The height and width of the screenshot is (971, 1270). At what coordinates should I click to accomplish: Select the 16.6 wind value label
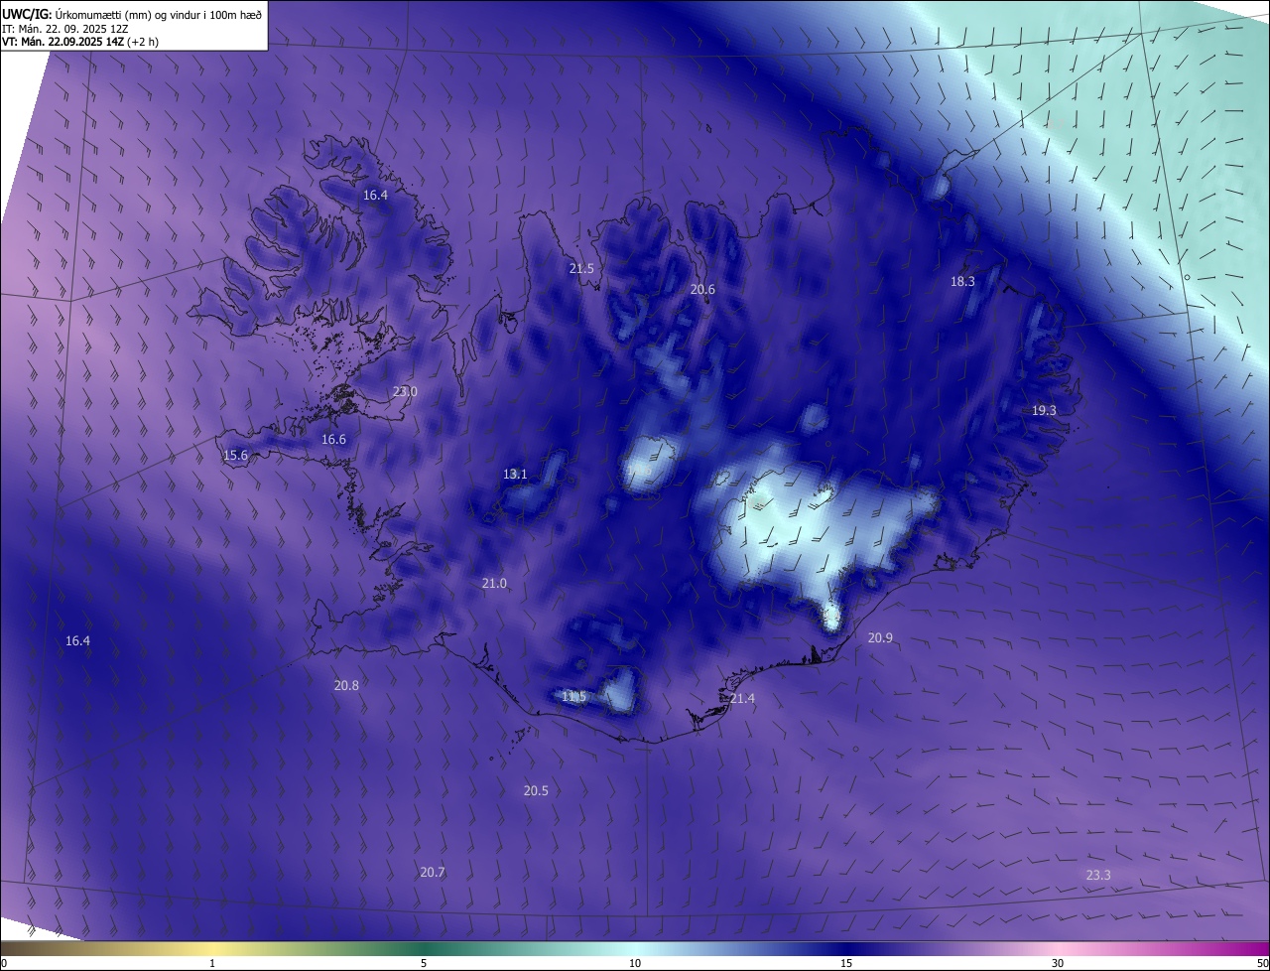[x=333, y=440]
